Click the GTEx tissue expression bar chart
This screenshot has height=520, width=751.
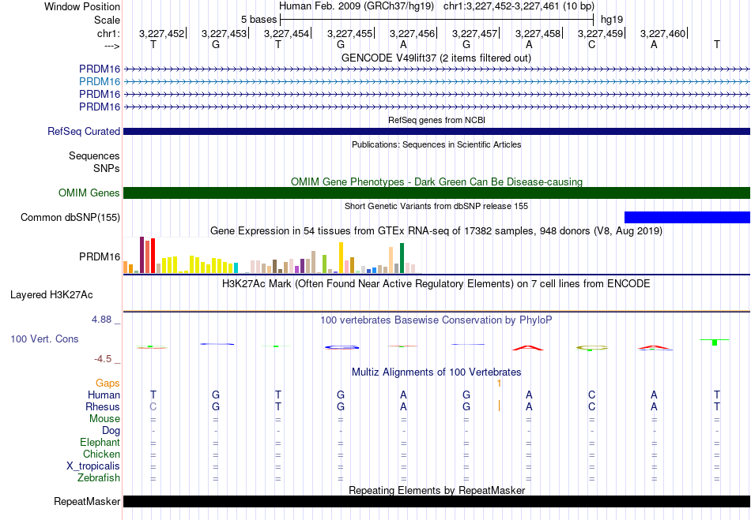[x=273, y=255]
